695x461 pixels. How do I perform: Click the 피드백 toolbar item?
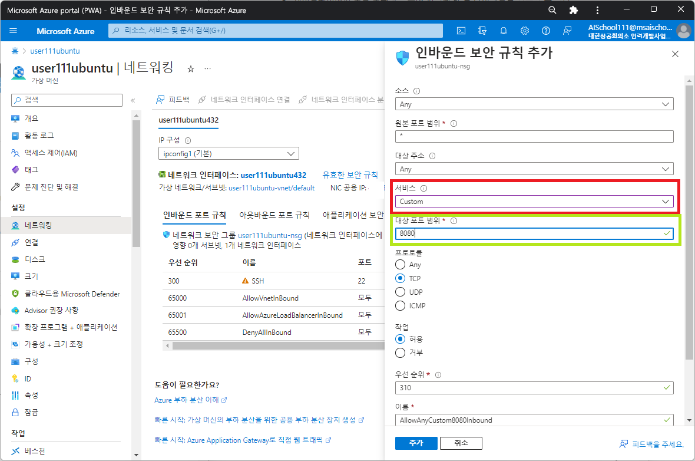173,100
